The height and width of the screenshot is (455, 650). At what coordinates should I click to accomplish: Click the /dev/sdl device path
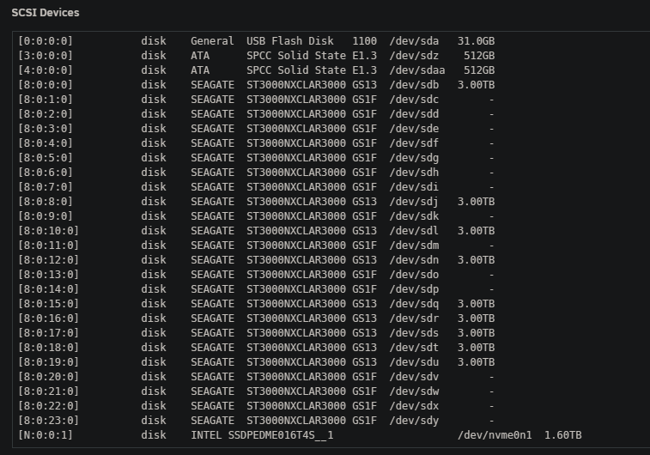[x=414, y=231]
